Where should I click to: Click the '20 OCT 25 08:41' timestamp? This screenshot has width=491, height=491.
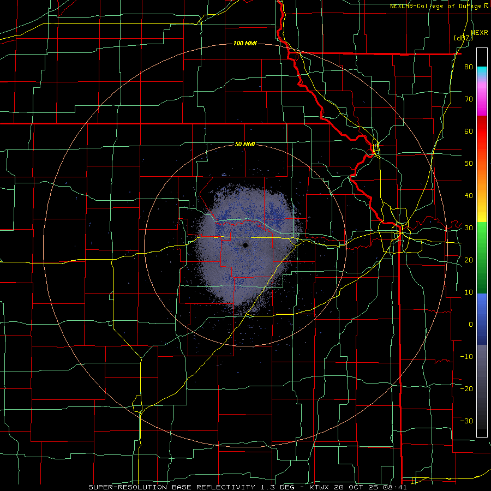[370, 487]
